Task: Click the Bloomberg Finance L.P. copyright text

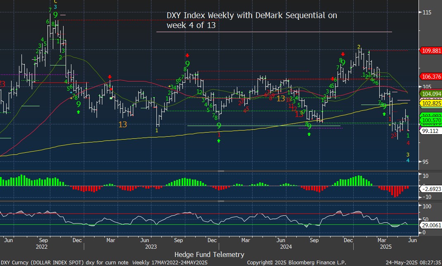Action: [297, 263]
